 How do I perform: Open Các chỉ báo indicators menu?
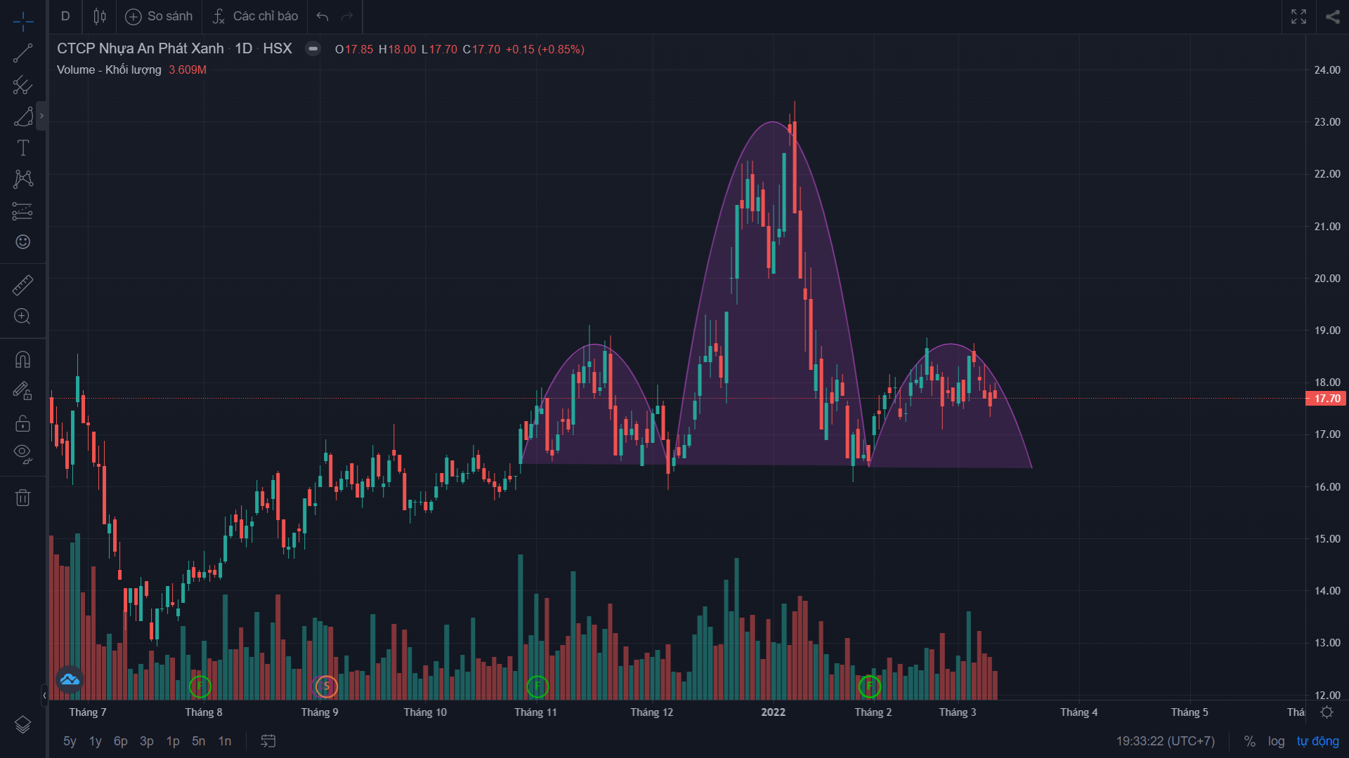(255, 16)
